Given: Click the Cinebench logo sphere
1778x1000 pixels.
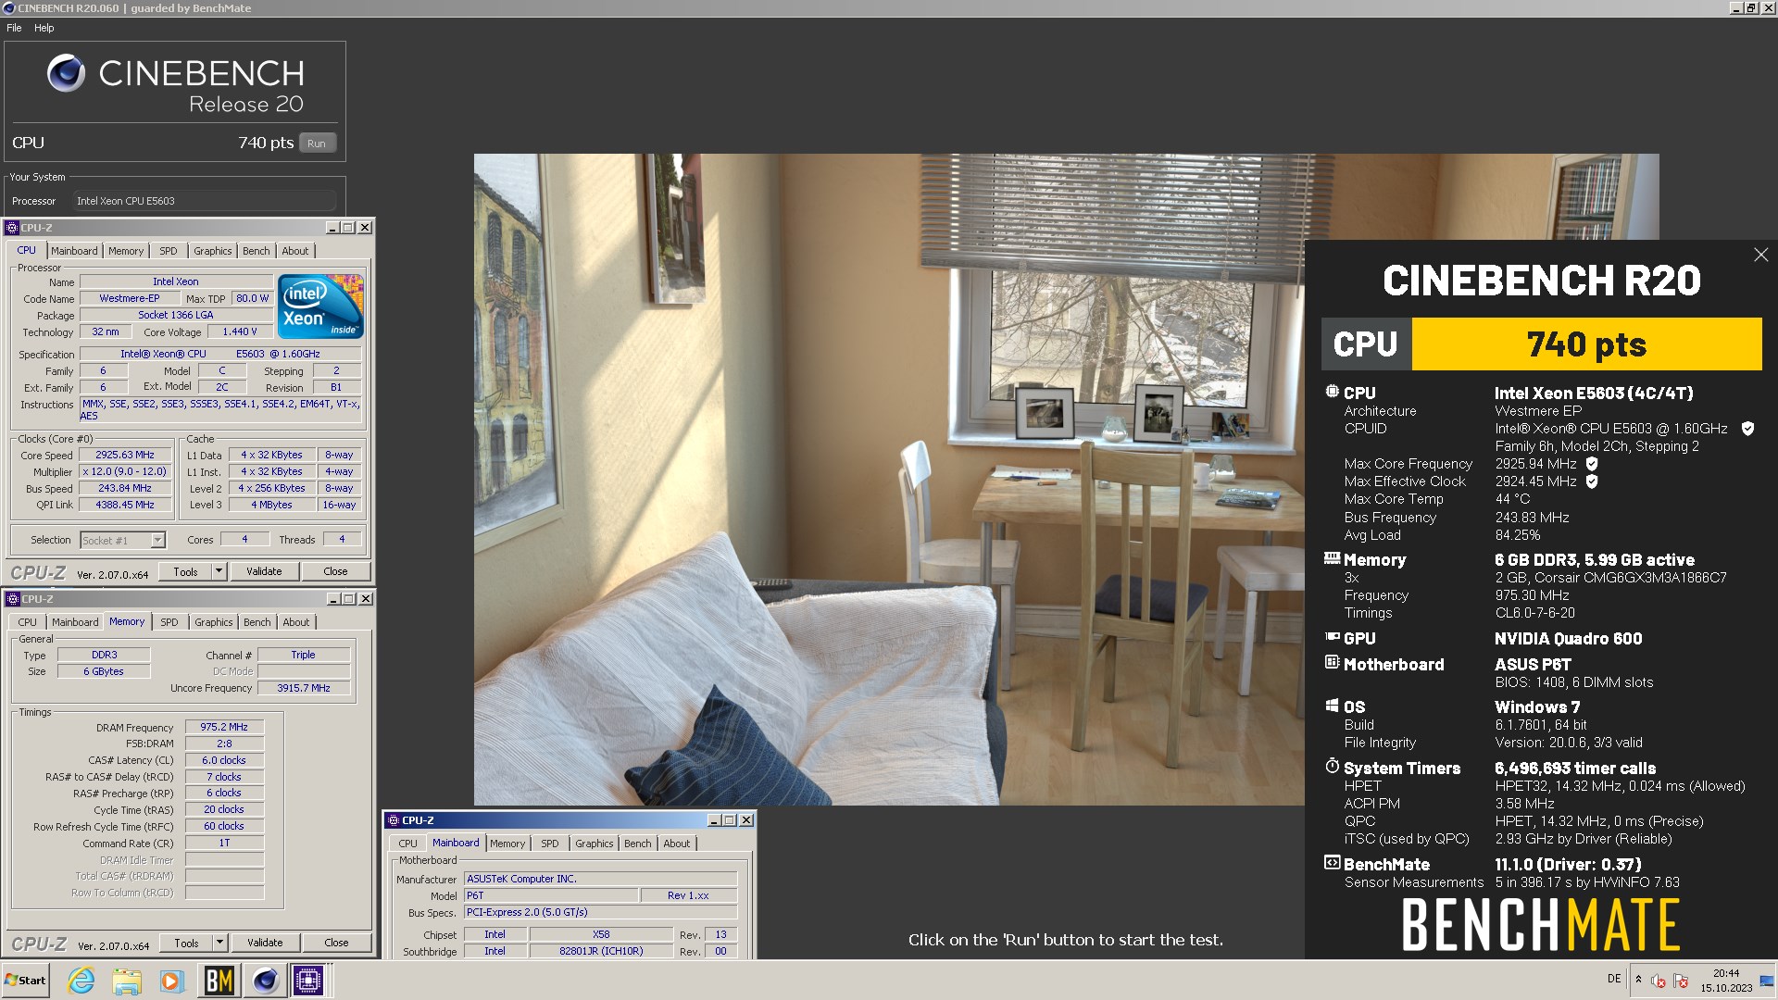Looking at the screenshot, I should [66, 73].
